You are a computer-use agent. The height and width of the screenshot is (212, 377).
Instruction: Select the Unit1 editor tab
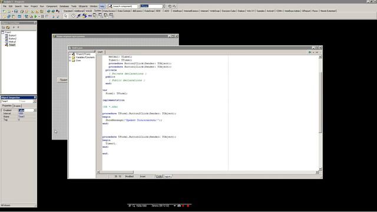point(100,52)
